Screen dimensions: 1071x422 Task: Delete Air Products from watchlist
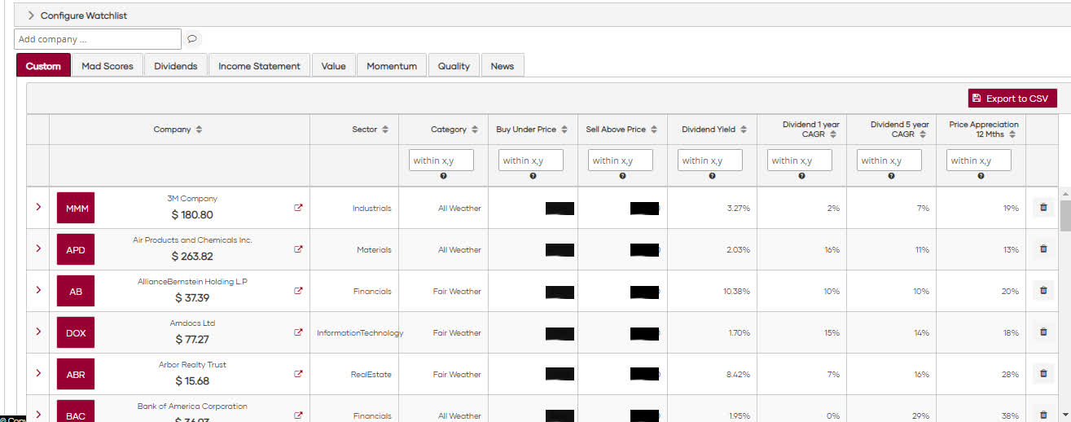pos(1043,249)
